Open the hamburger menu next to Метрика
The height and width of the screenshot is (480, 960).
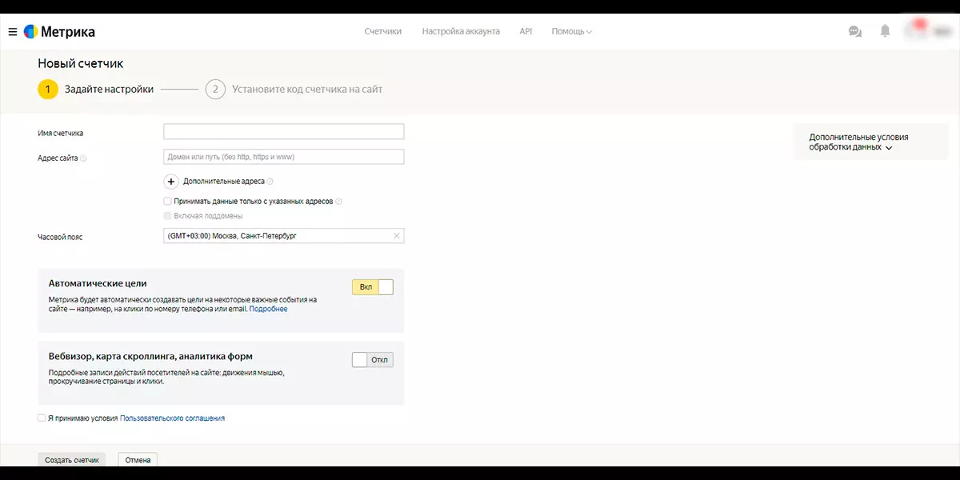(x=12, y=32)
